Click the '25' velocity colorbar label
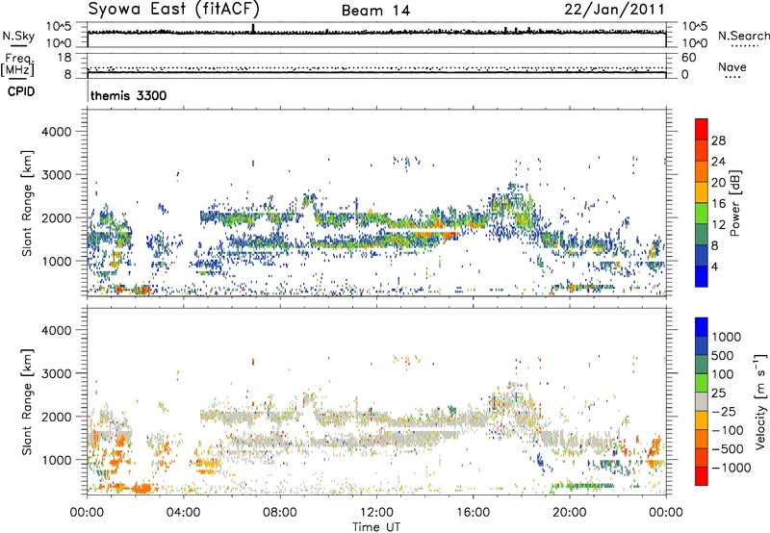Viewport: 770px width, 533px height. (718, 393)
